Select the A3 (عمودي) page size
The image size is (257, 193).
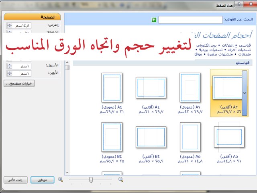pyautogui.click(x=190, y=88)
